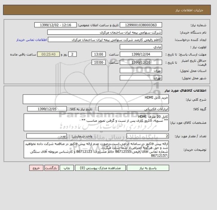Screen dimensions: 217x210
Task: Click the بازگشت back button
Action: click(x=52, y=168)
